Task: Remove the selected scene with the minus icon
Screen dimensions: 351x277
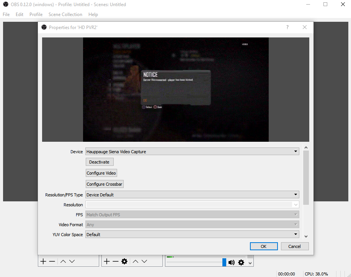Action: coord(52,261)
